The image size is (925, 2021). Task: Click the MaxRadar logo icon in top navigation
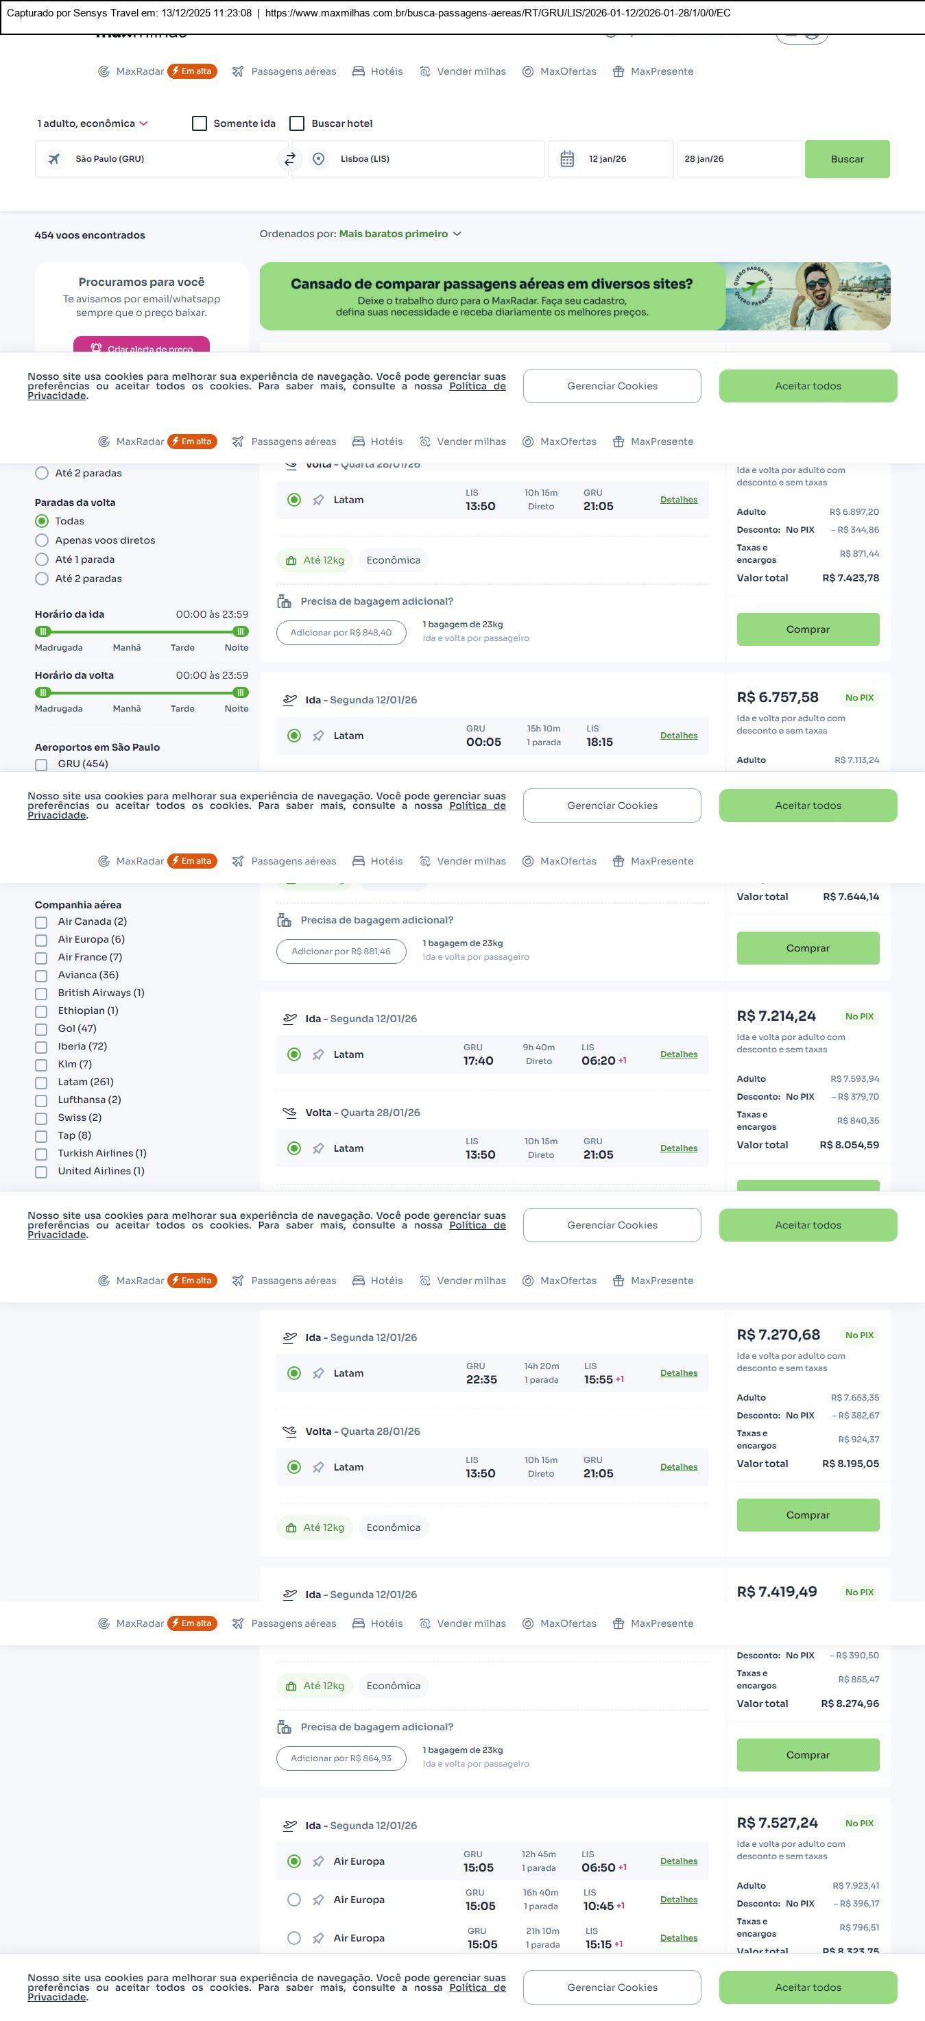click(104, 71)
